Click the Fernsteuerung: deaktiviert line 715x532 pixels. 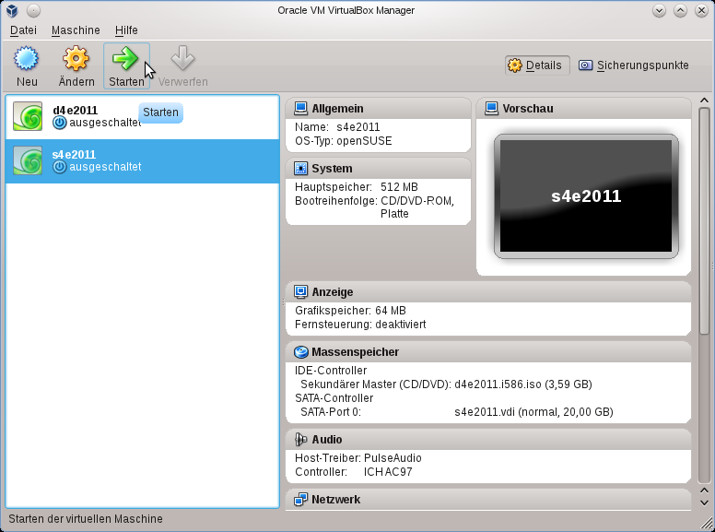tap(360, 325)
